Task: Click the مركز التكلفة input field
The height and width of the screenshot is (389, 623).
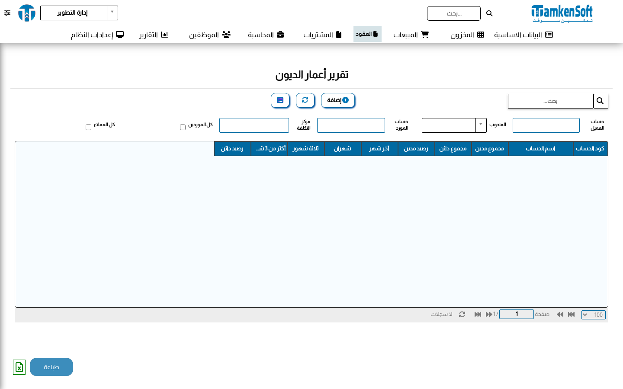Action: click(254, 125)
